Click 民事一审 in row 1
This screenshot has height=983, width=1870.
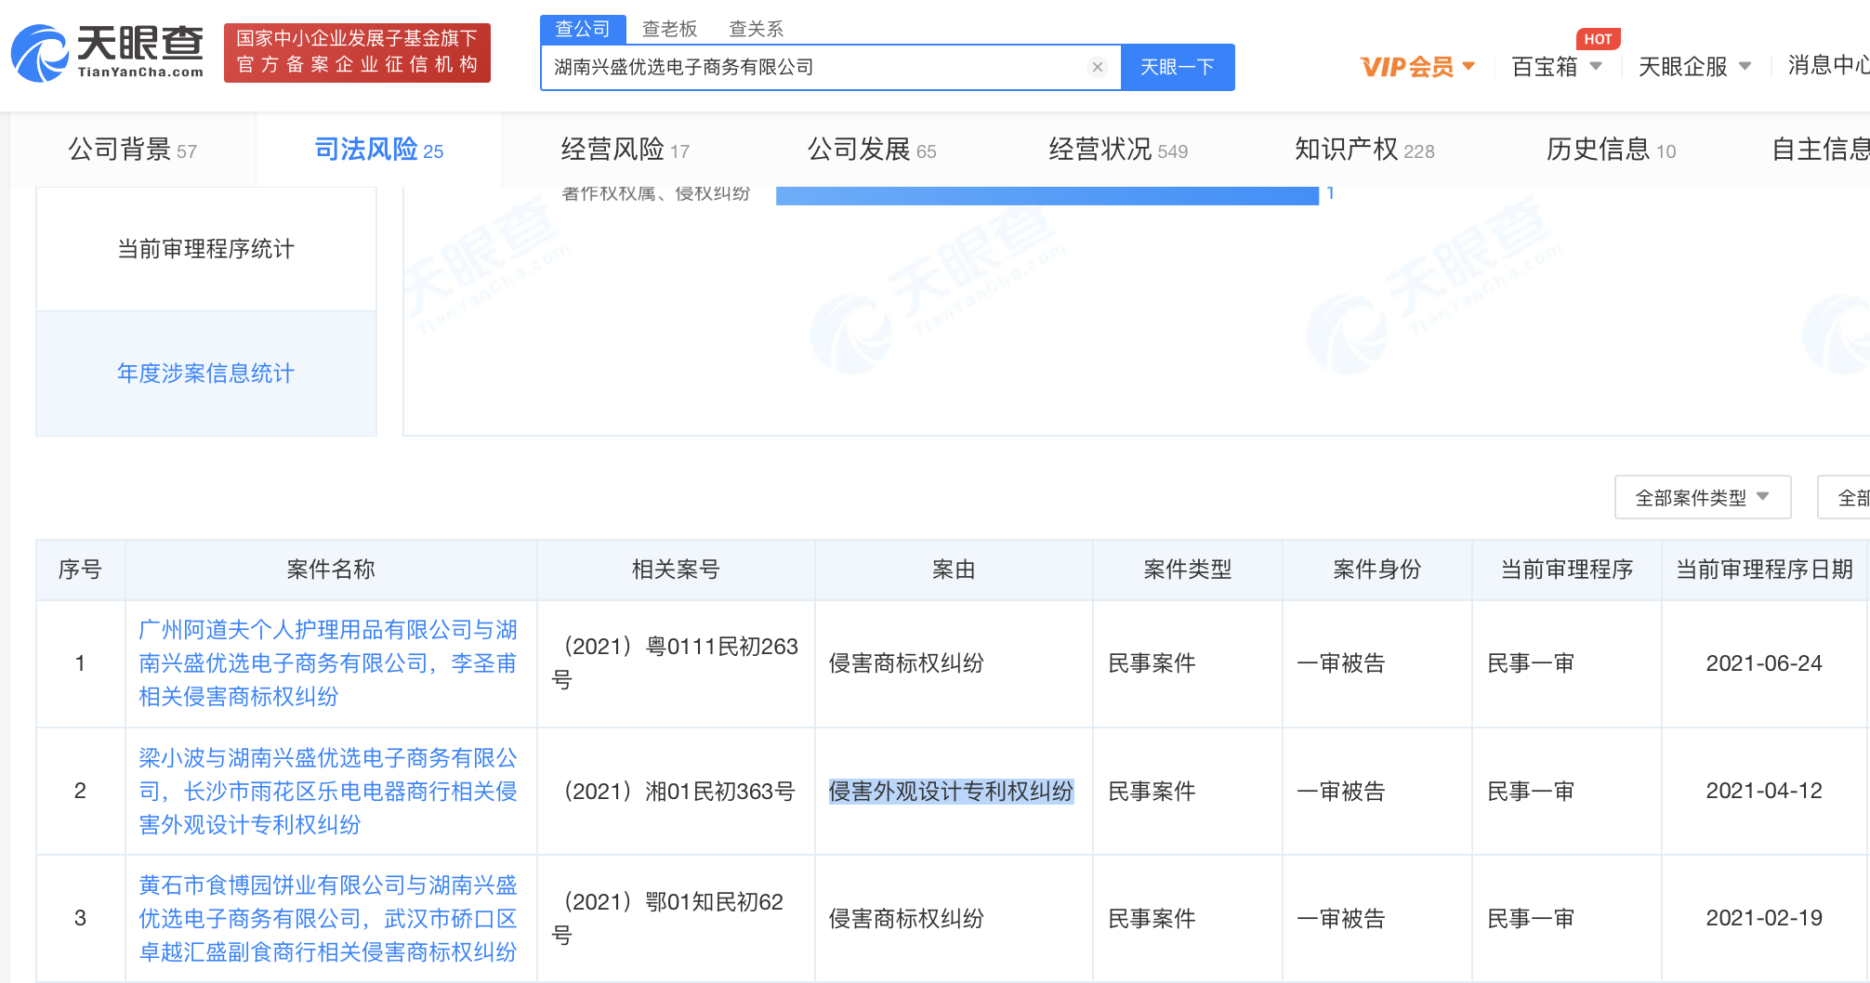coord(1531,663)
